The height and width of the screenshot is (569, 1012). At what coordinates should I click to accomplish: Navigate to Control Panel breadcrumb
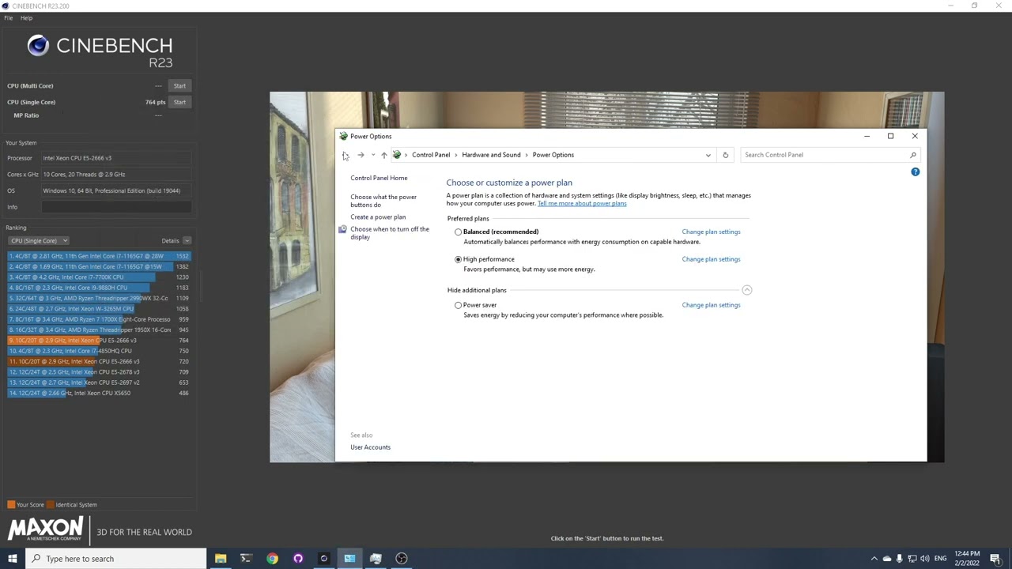[x=431, y=155]
